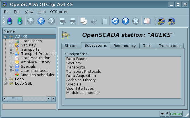Go back with the left arrow icon
190x118 pixels.
pyautogui.click(x=41, y=21)
